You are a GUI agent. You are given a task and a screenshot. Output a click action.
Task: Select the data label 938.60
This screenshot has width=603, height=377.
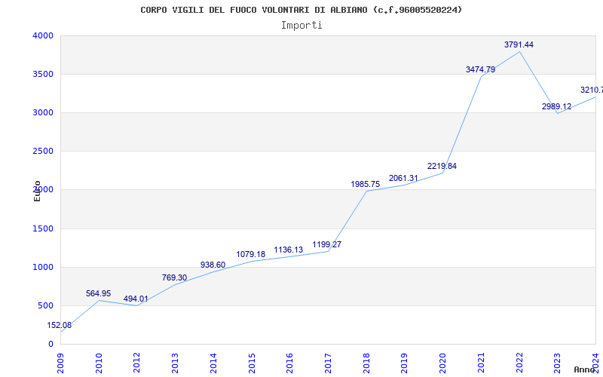tap(213, 265)
